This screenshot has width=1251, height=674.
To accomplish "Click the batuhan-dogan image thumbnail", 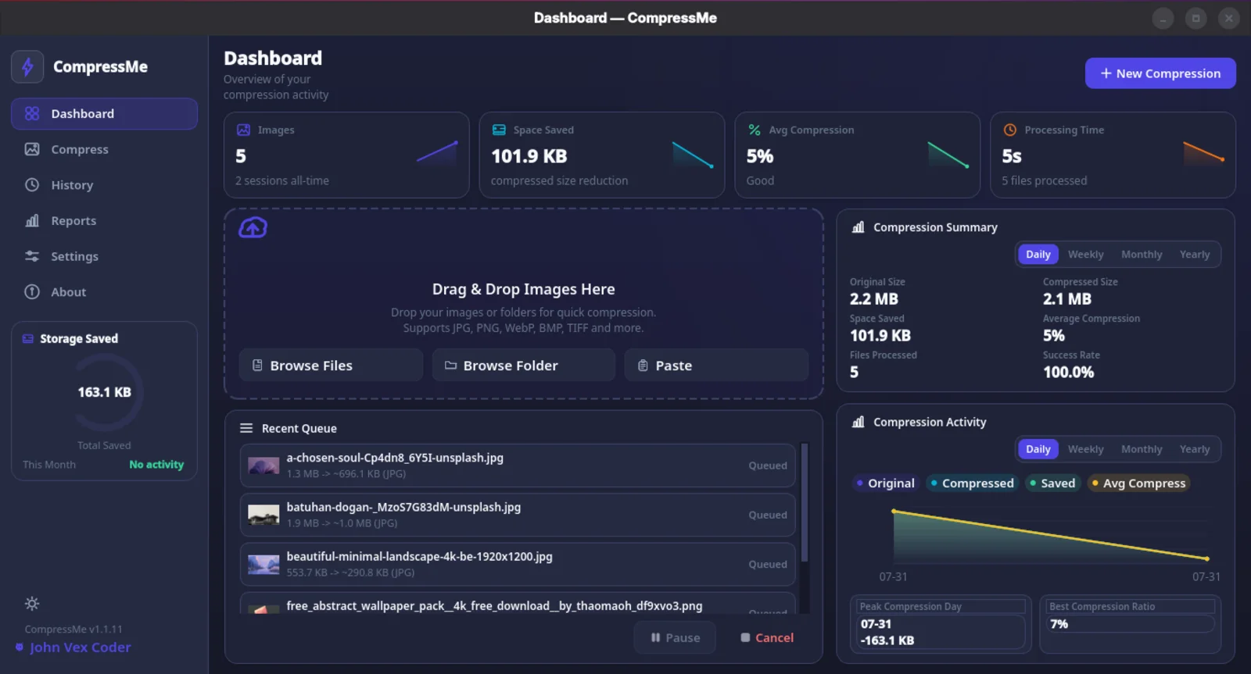I will (263, 515).
